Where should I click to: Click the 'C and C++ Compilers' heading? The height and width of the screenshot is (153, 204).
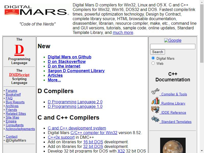pos(68,118)
